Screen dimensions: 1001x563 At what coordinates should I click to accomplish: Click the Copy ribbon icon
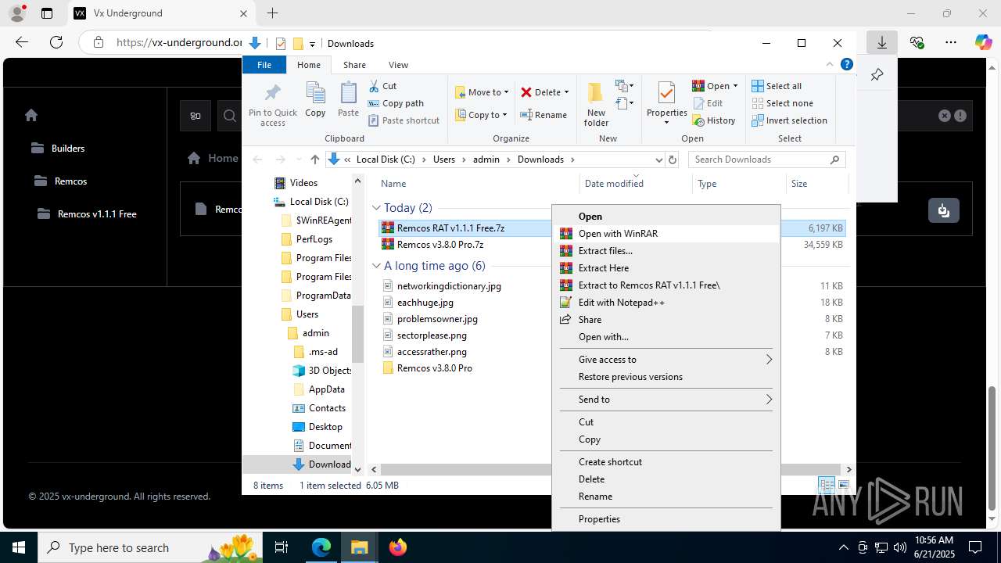[315, 100]
